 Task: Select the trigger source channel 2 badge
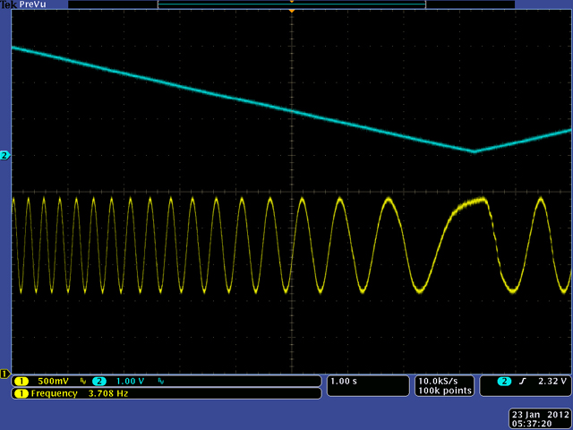coord(504,382)
